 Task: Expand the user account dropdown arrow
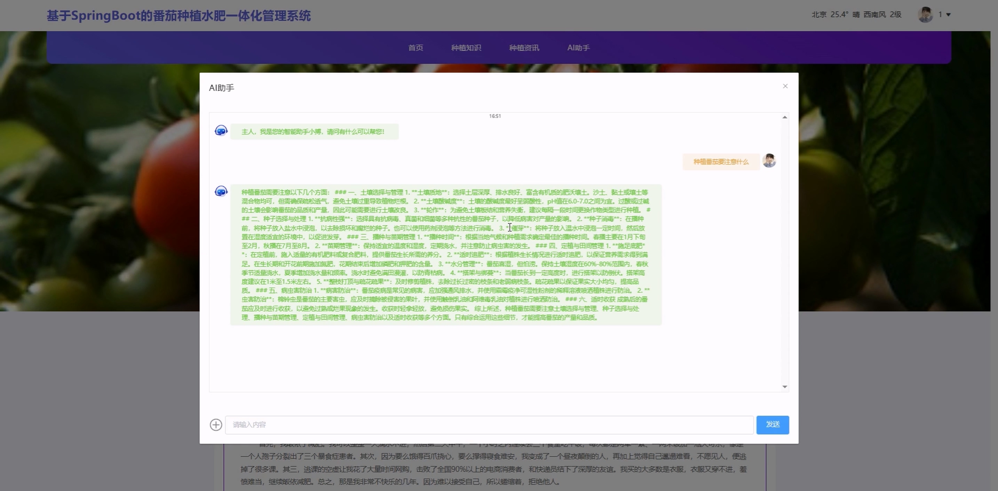point(948,15)
